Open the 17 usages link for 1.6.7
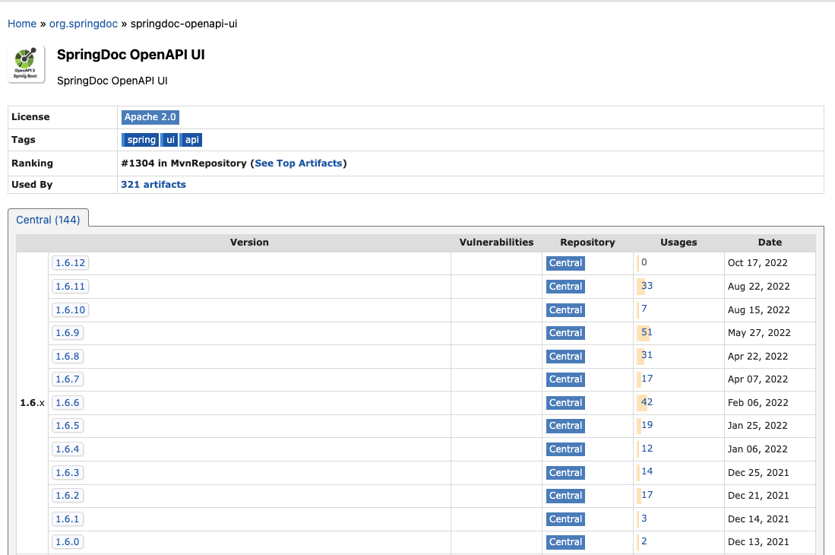The width and height of the screenshot is (835, 555). click(647, 379)
